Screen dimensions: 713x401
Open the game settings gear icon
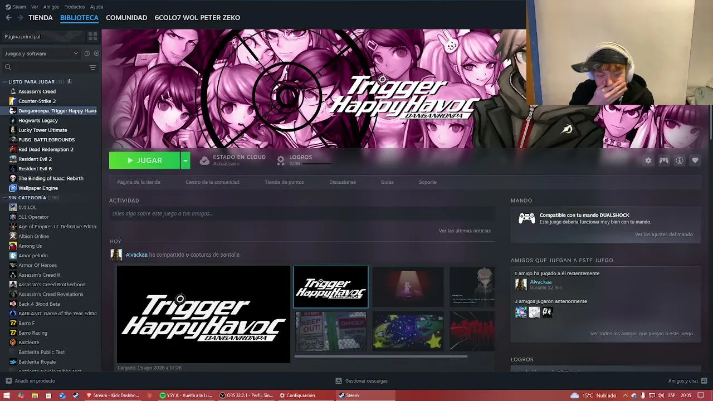click(648, 160)
